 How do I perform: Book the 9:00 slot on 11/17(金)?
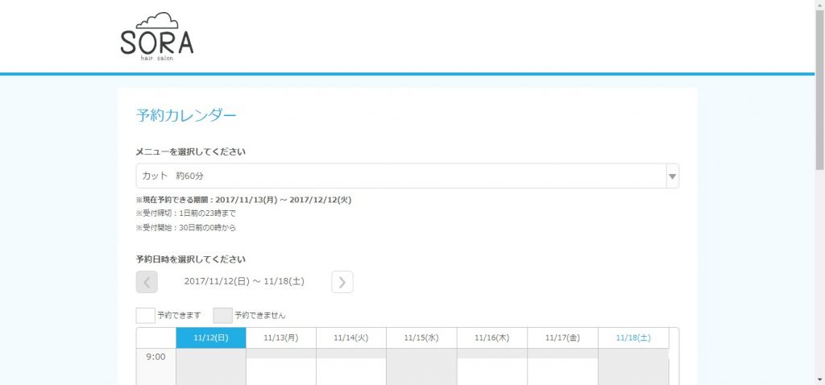tap(562, 372)
